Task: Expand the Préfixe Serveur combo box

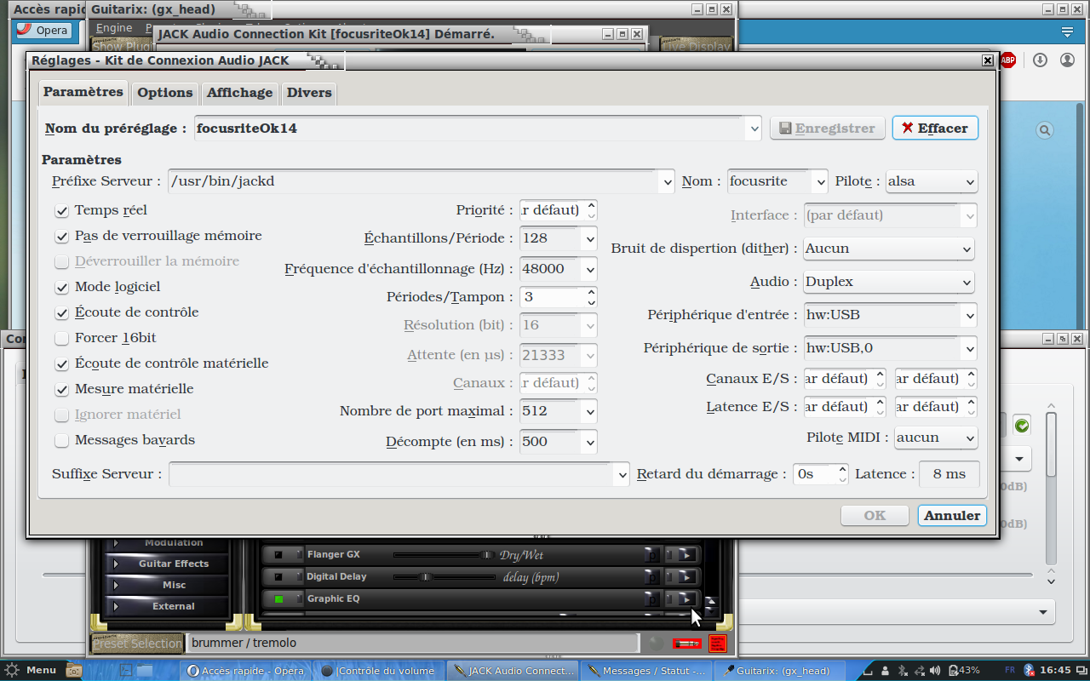Action: (668, 181)
